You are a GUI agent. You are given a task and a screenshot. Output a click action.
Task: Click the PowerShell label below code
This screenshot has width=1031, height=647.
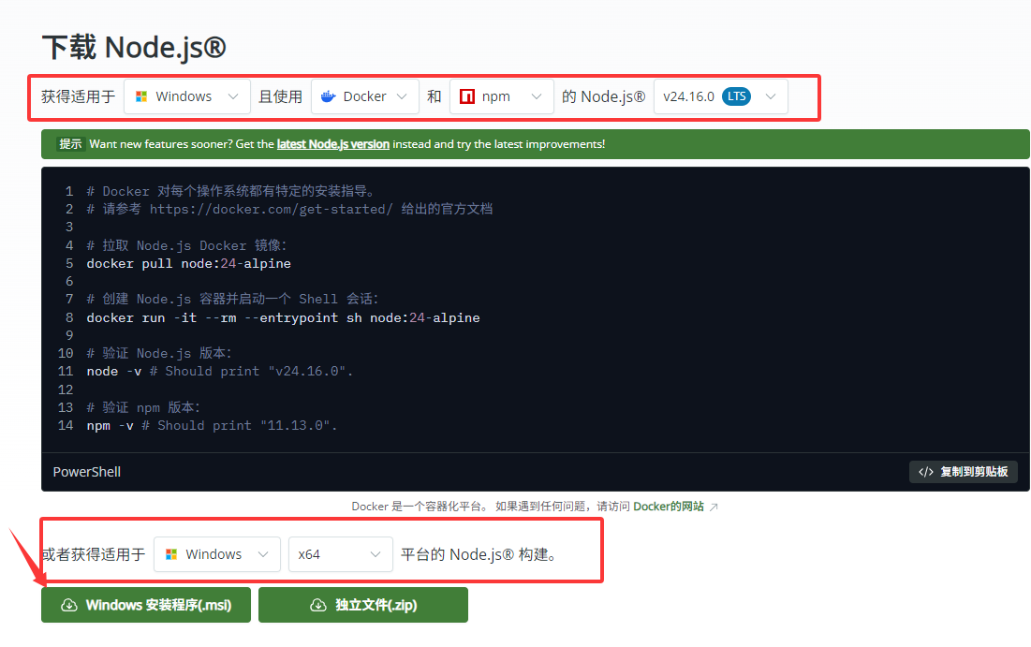pos(87,472)
